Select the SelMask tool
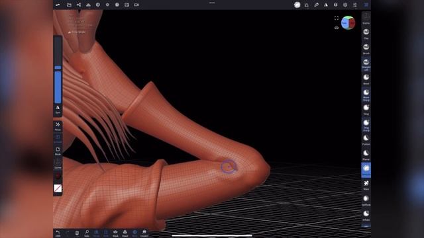This screenshot has width=424, height=238. [x=366, y=200]
